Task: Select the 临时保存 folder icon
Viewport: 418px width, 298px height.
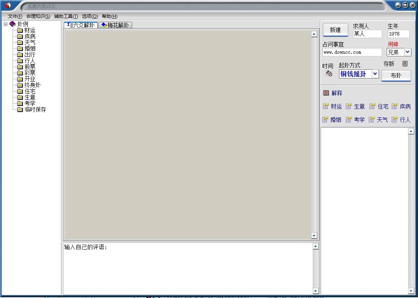Action: coord(20,109)
